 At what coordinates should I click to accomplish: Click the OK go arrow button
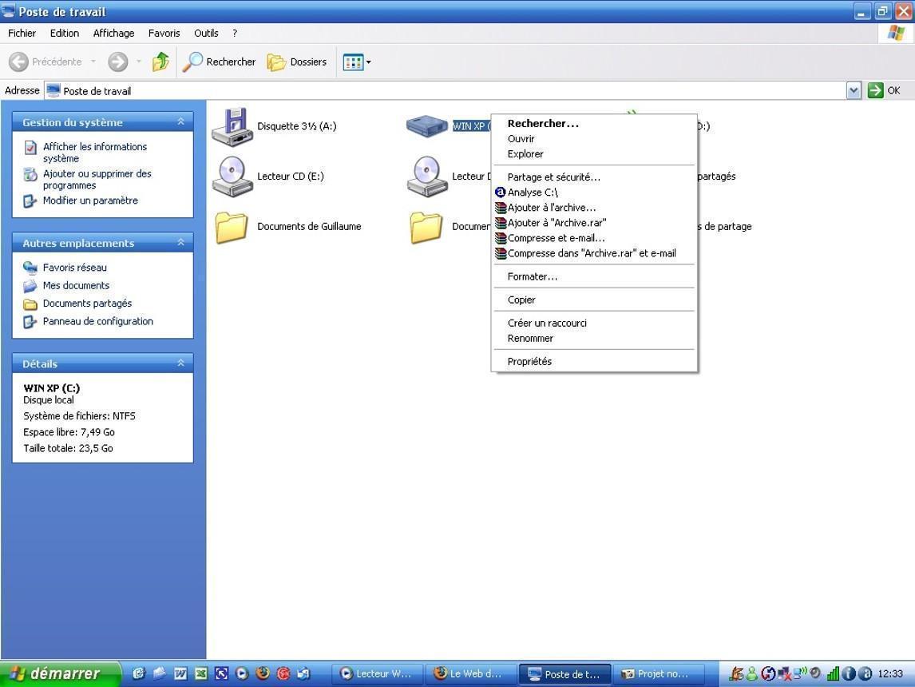point(885,90)
